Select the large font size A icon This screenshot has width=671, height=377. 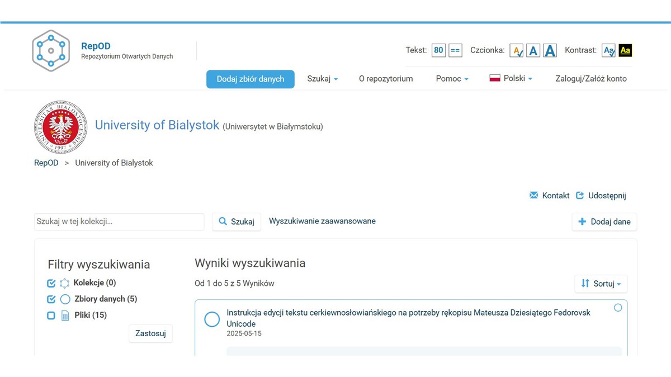point(550,51)
